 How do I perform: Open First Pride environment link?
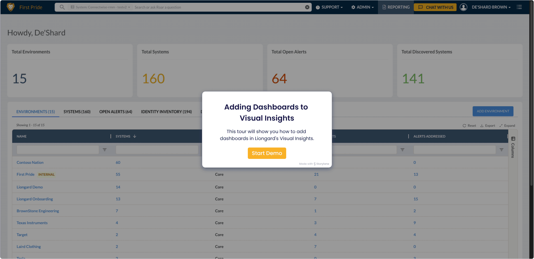pyautogui.click(x=26, y=174)
